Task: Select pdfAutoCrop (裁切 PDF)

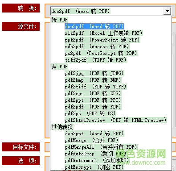Action: (96, 154)
